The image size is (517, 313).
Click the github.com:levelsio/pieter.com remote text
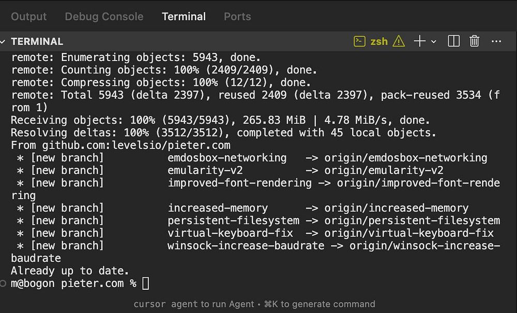coord(136,145)
